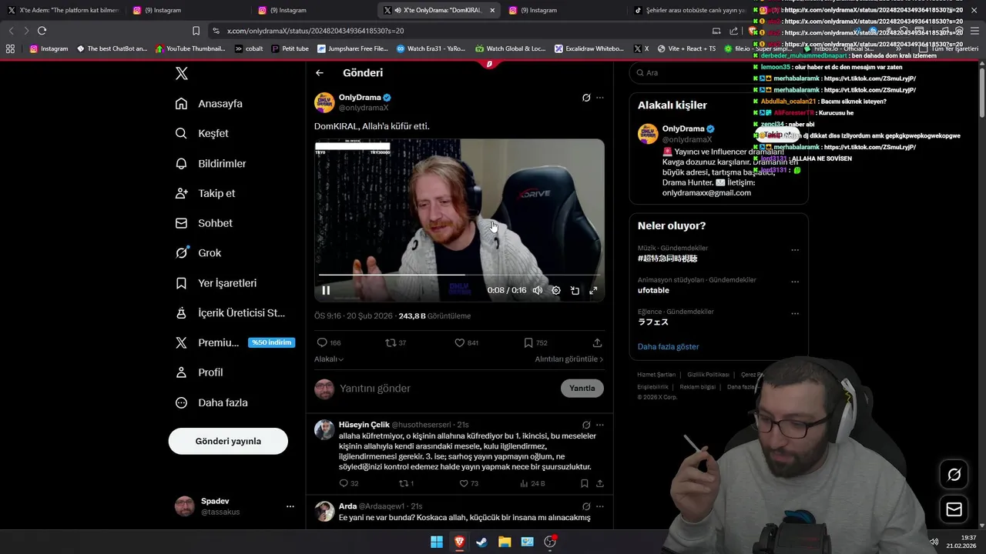Open Profil page
The width and height of the screenshot is (986, 554).
tap(199, 372)
